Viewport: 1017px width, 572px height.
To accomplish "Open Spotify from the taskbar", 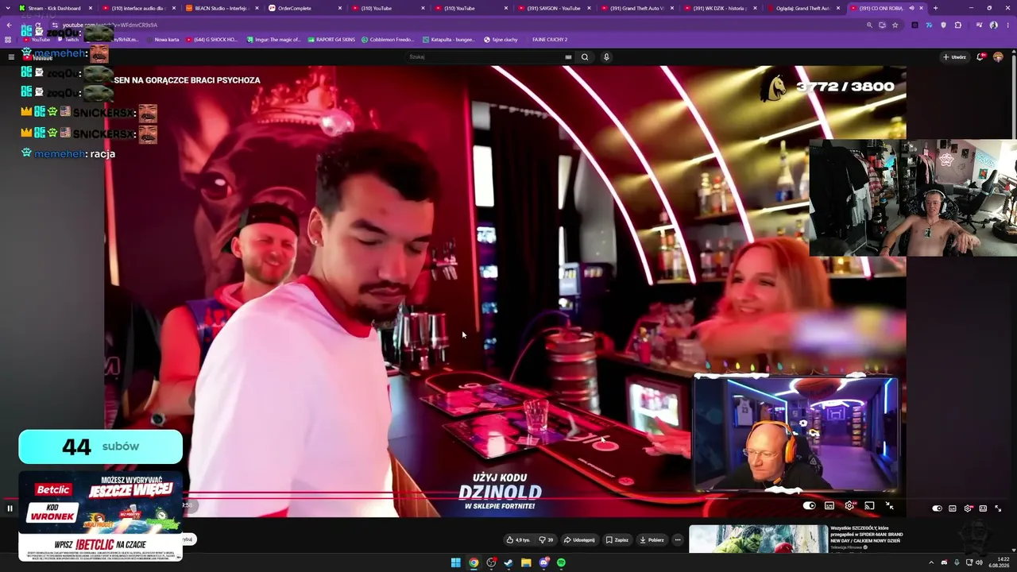I will coord(561,562).
